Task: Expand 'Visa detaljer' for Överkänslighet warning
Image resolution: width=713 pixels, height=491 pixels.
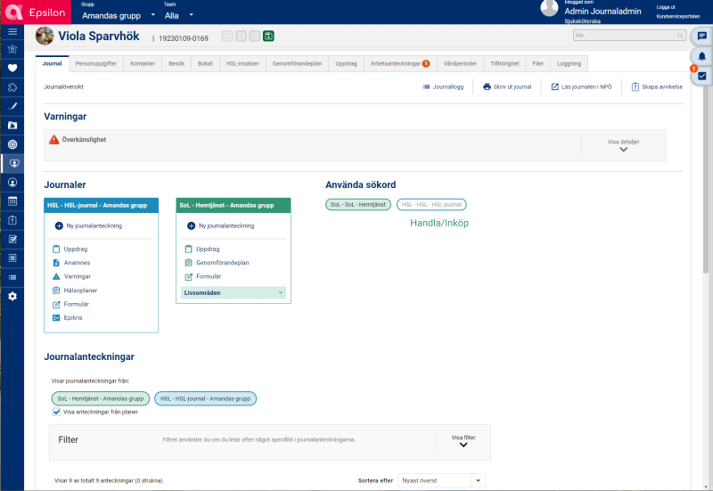Action: (623, 145)
